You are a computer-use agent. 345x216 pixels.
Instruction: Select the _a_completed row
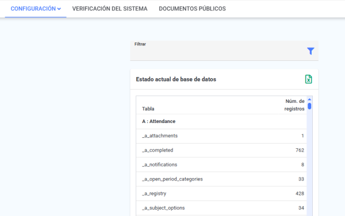(221, 151)
